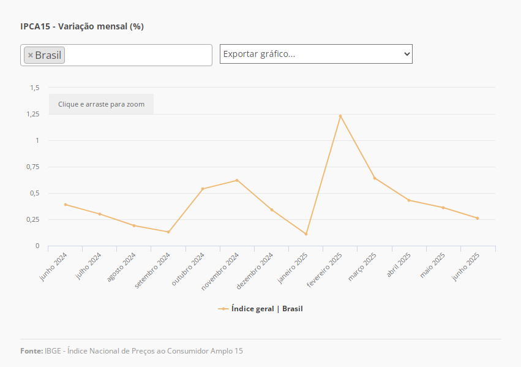Click the fevereiro 2025 peak data point
The width and height of the screenshot is (521, 367).
340,116
